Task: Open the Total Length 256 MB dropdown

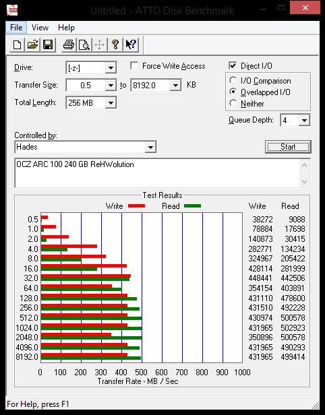Action: [111, 102]
